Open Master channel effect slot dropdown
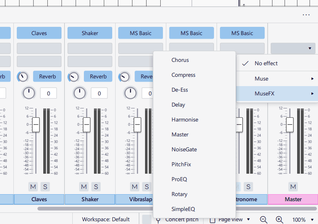This screenshot has width=318, height=224. pos(293,48)
